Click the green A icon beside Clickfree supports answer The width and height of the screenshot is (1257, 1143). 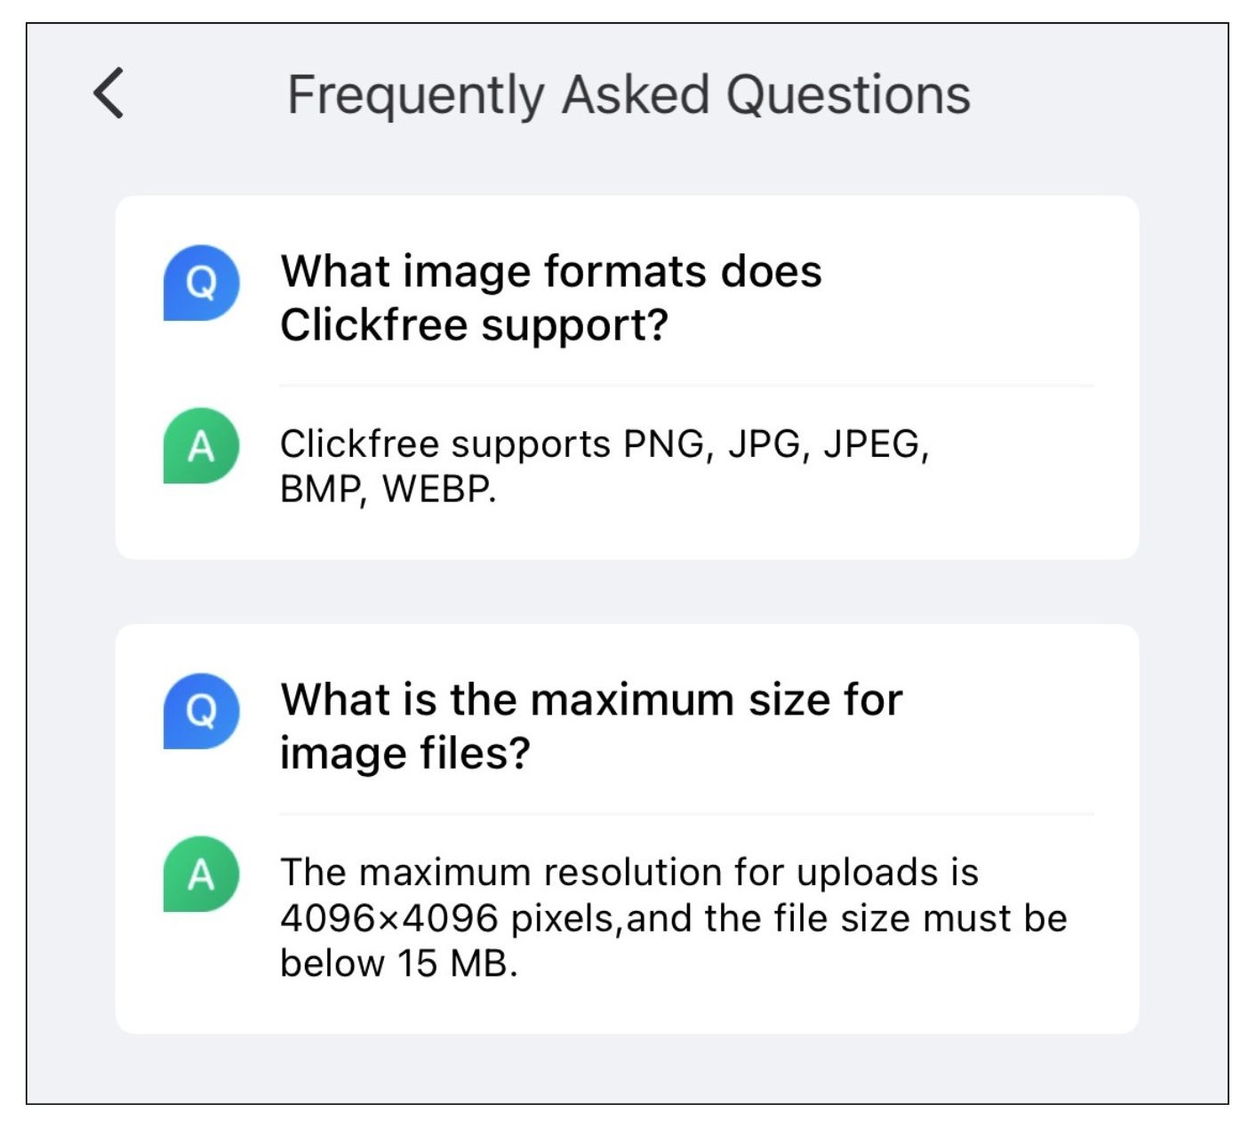pos(202,445)
